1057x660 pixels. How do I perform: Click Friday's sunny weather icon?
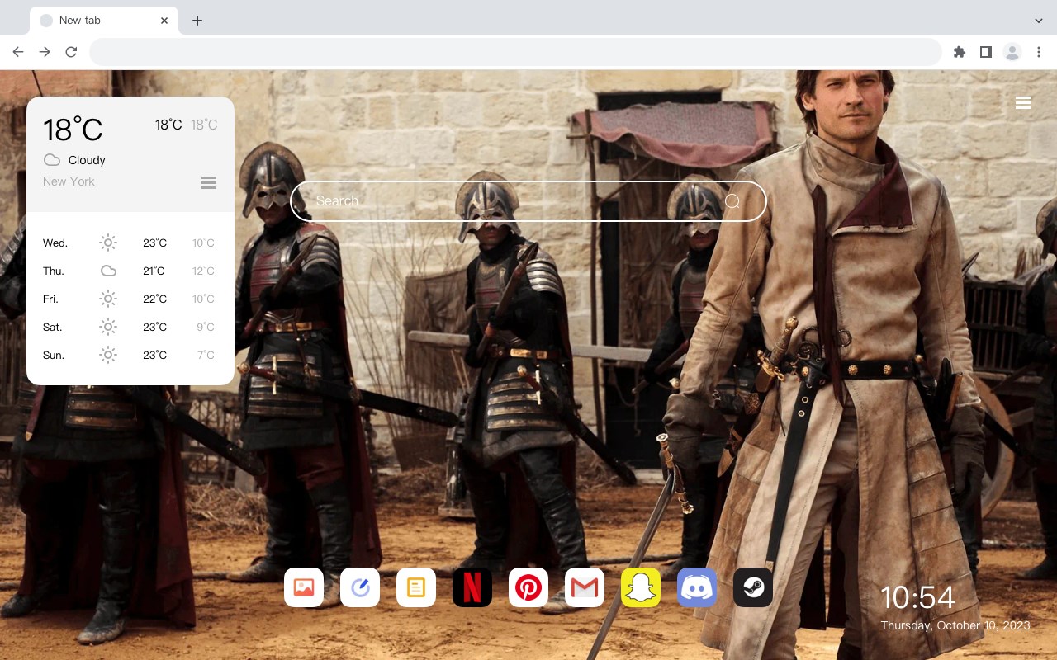(x=108, y=299)
